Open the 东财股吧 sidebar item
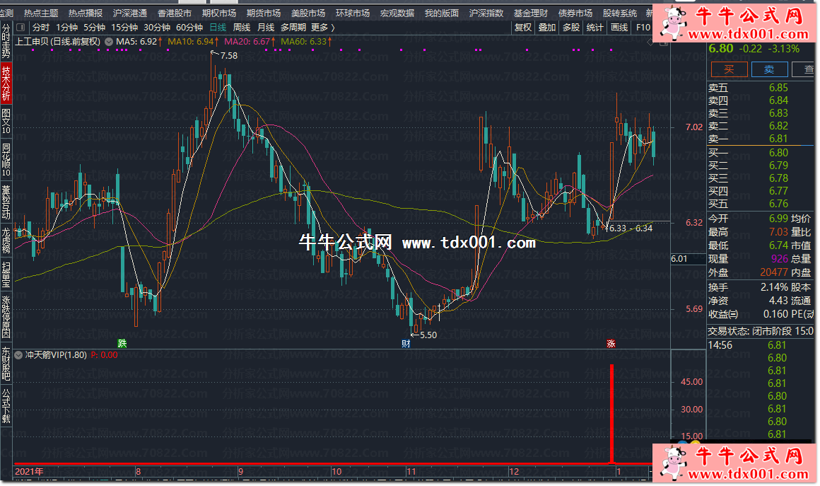This screenshot has height=486, width=820. click(x=6, y=364)
